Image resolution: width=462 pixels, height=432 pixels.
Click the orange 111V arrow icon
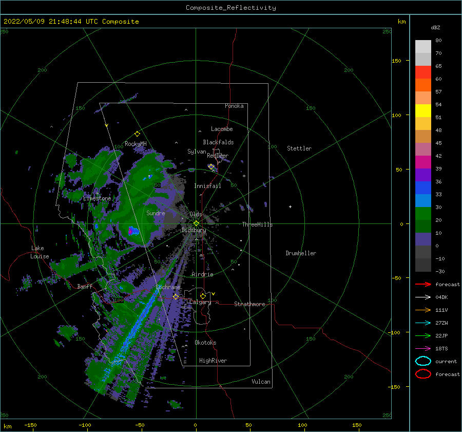(423, 310)
